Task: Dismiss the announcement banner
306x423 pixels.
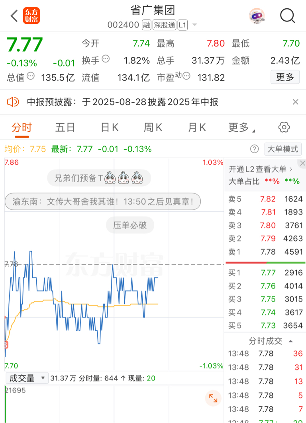Action: [296, 102]
